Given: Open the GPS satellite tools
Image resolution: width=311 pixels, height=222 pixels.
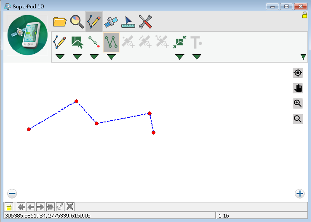Looking at the screenshot, I should [x=111, y=22].
